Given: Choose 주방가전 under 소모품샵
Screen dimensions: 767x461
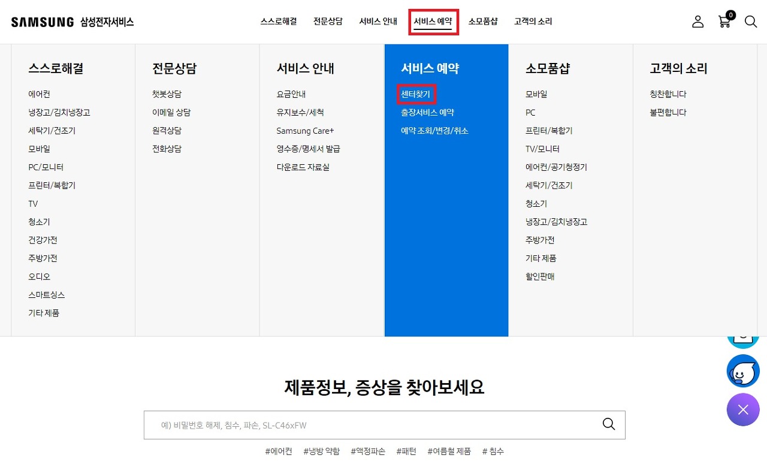Looking at the screenshot, I should tap(540, 240).
